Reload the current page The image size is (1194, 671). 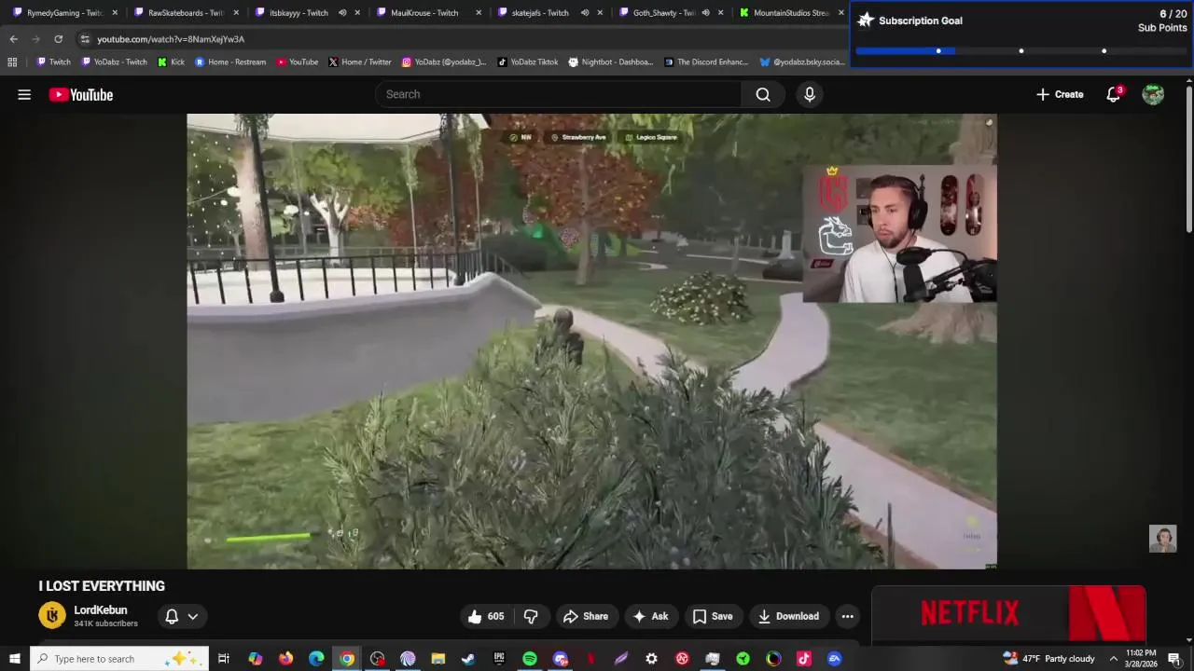(x=58, y=39)
